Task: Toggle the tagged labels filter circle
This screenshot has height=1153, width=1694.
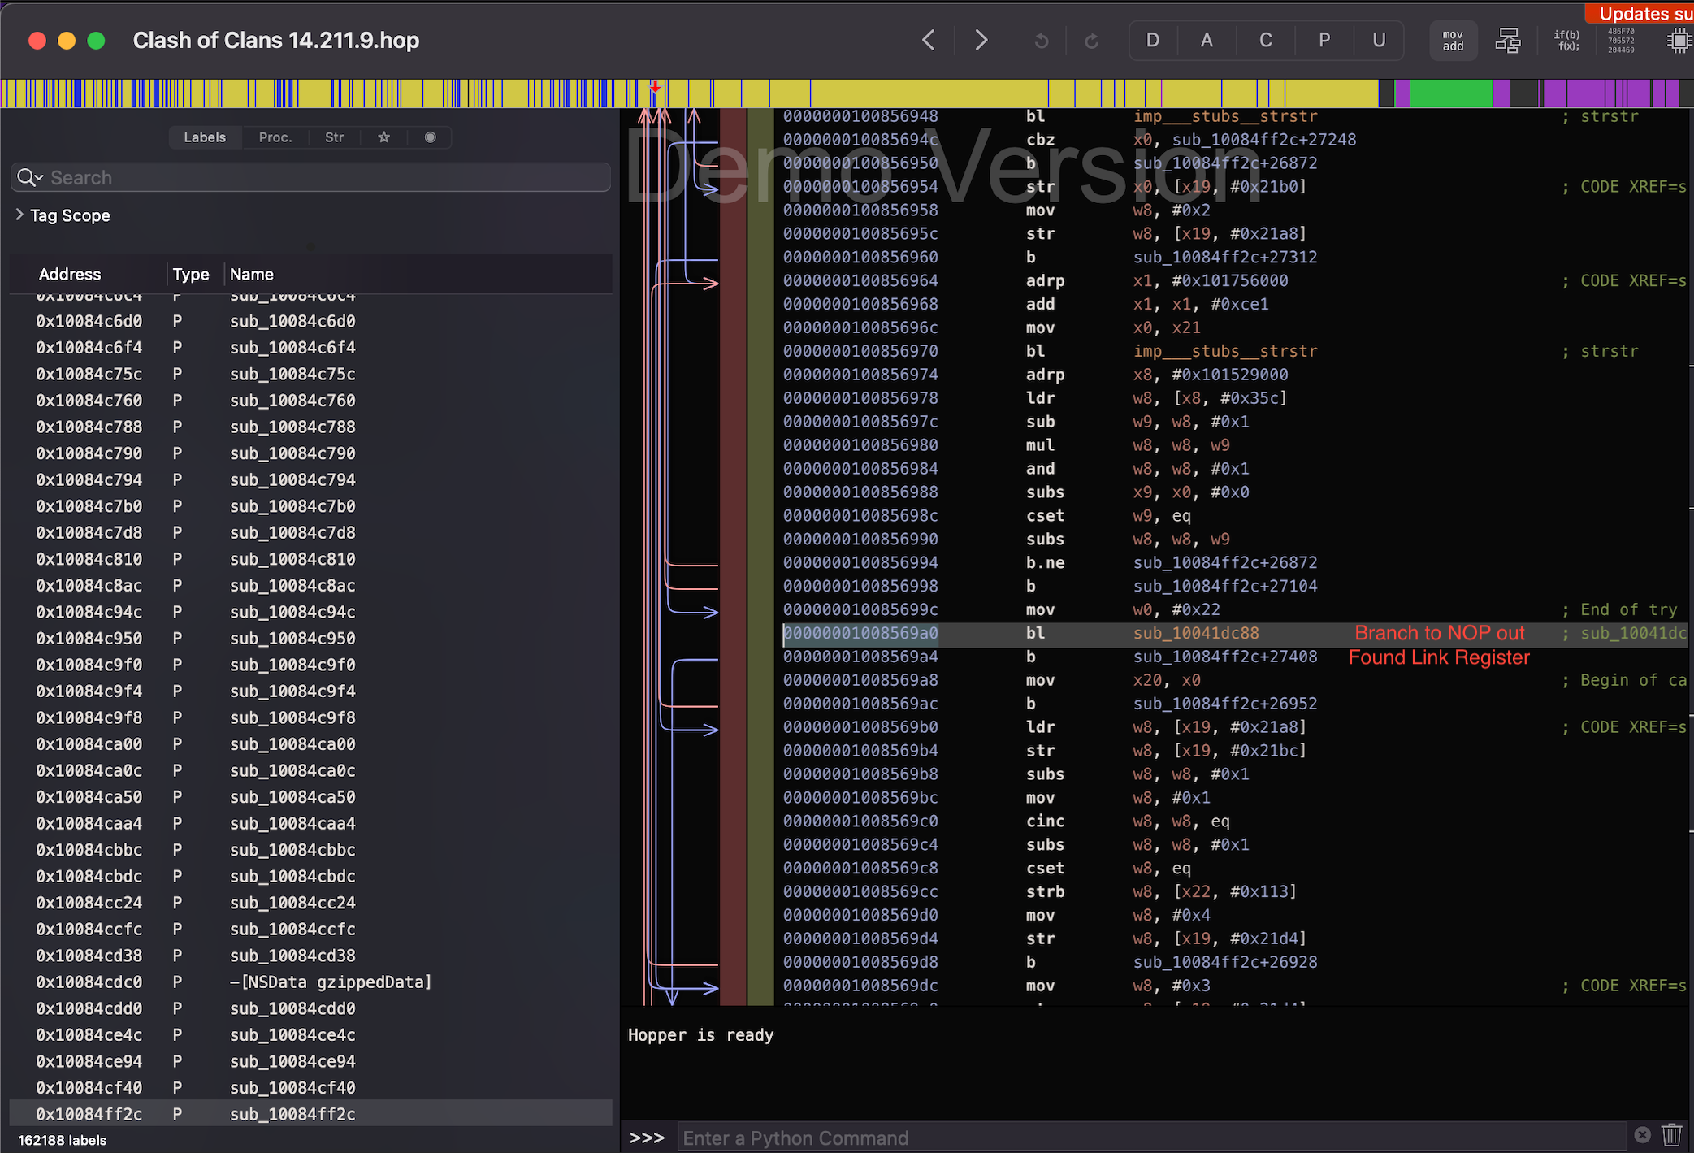Action: pyautogui.click(x=430, y=137)
